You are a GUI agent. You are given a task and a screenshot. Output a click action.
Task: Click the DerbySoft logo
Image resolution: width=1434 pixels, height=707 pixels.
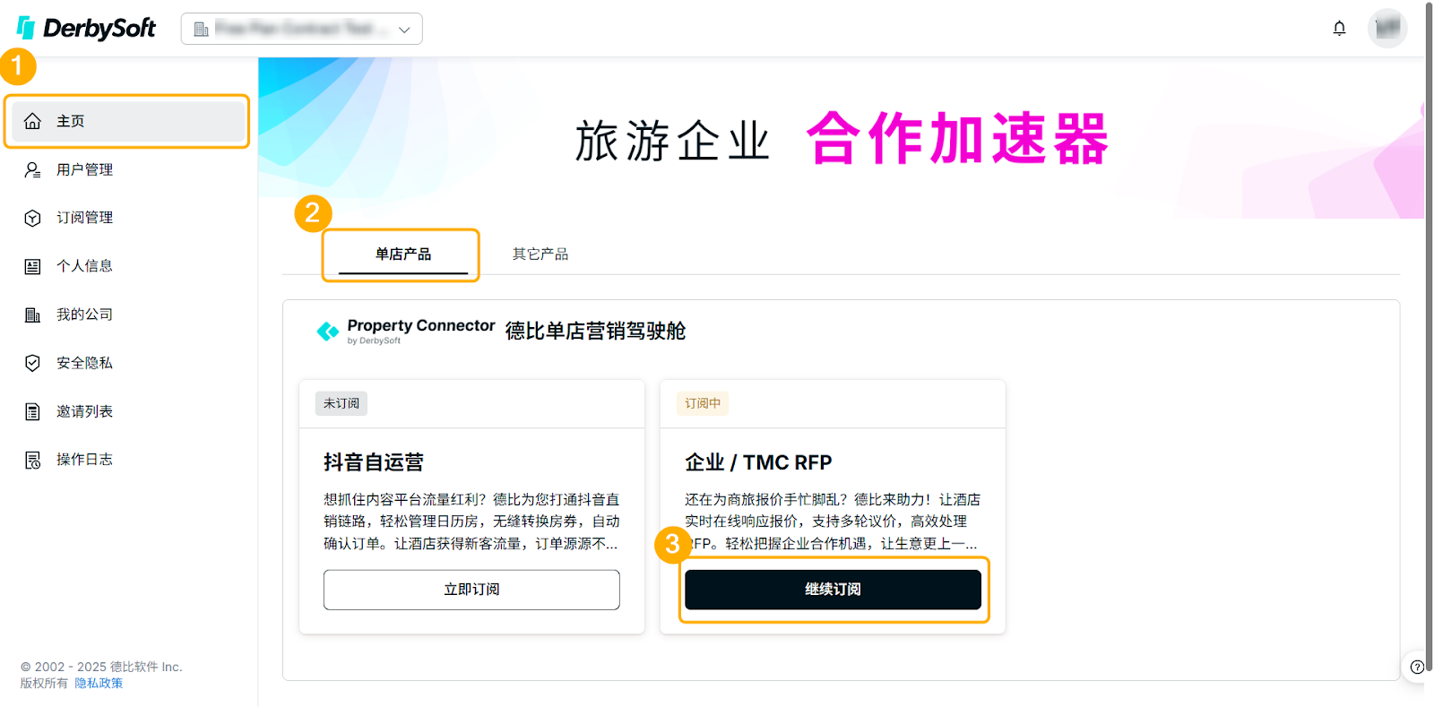[x=86, y=29]
